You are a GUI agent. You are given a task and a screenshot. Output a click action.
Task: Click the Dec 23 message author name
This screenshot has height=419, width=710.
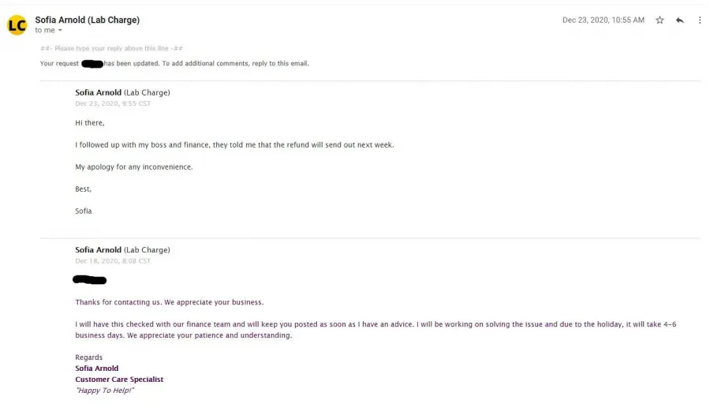pos(99,92)
